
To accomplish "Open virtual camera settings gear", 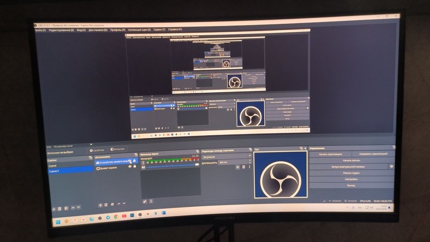I will [391, 166].
